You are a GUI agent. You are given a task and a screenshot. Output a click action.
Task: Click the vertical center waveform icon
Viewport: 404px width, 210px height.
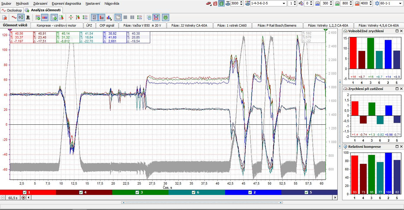point(71,17)
